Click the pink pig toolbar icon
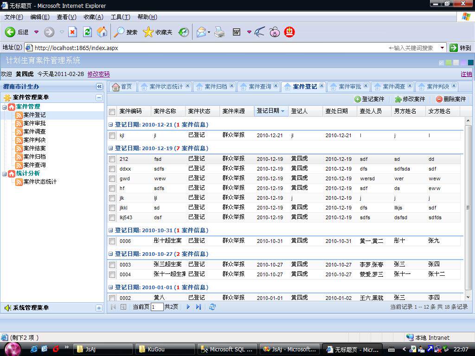This screenshot has width=475, height=356. tap(275, 32)
